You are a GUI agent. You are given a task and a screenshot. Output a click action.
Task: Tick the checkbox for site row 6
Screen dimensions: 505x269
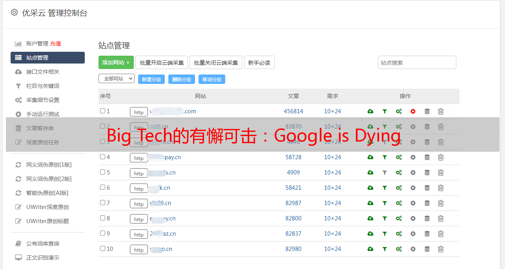click(x=102, y=187)
